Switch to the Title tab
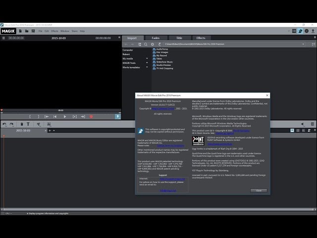This screenshot has width=317, height=238. (x=179, y=38)
